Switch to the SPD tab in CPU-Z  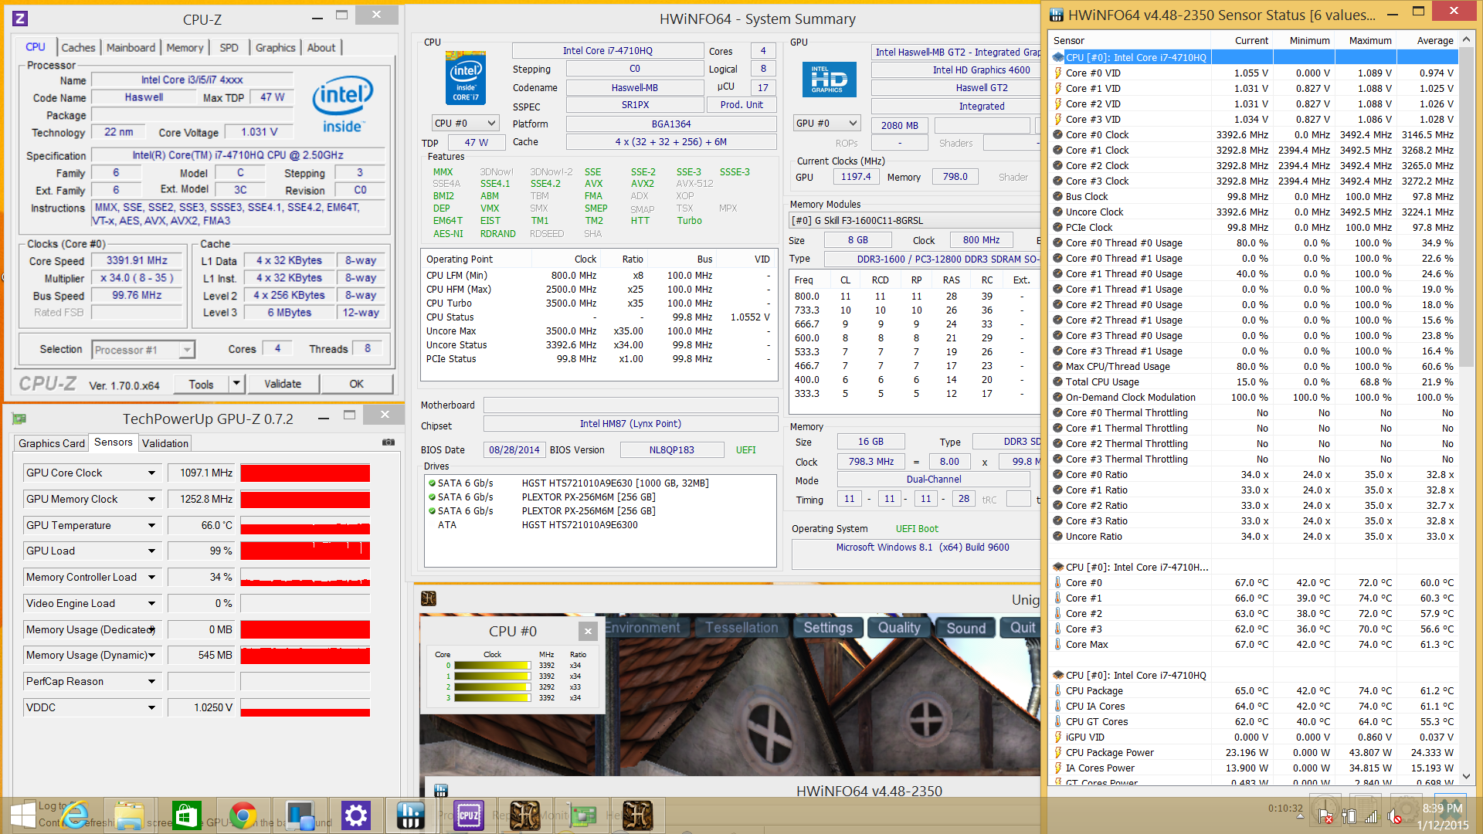click(x=229, y=48)
